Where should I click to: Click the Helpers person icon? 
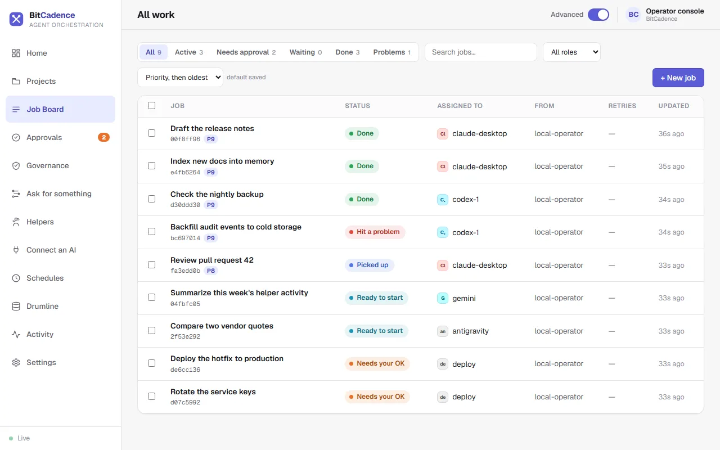pos(16,222)
